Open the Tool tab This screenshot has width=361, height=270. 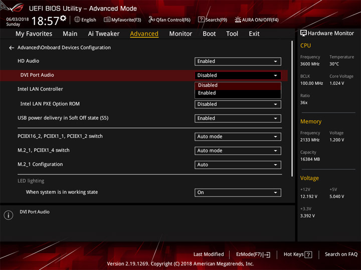(x=232, y=34)
